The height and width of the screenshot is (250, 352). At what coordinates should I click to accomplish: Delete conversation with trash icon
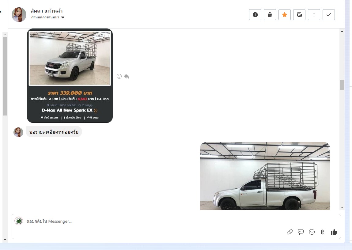click(270, 15)
